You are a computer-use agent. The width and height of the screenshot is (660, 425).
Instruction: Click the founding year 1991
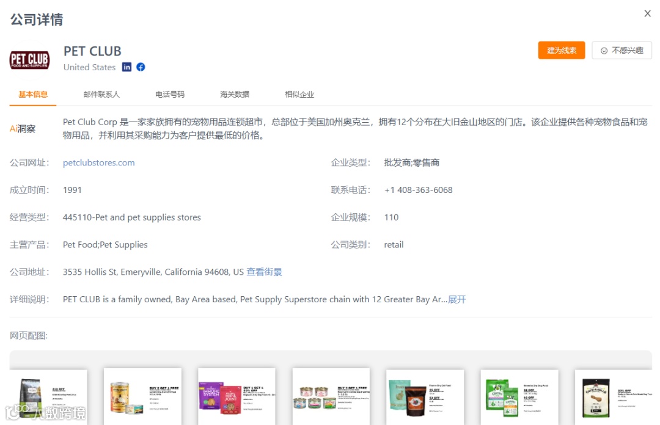(x=72, y=190)
